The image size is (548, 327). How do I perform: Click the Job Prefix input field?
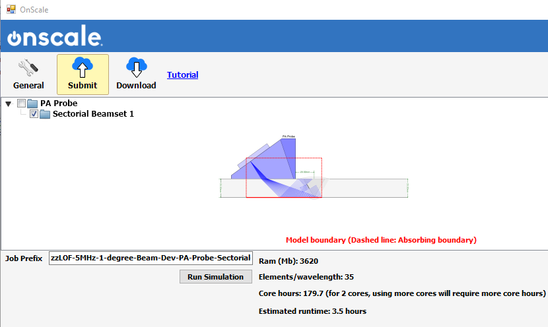coord(151,258)
